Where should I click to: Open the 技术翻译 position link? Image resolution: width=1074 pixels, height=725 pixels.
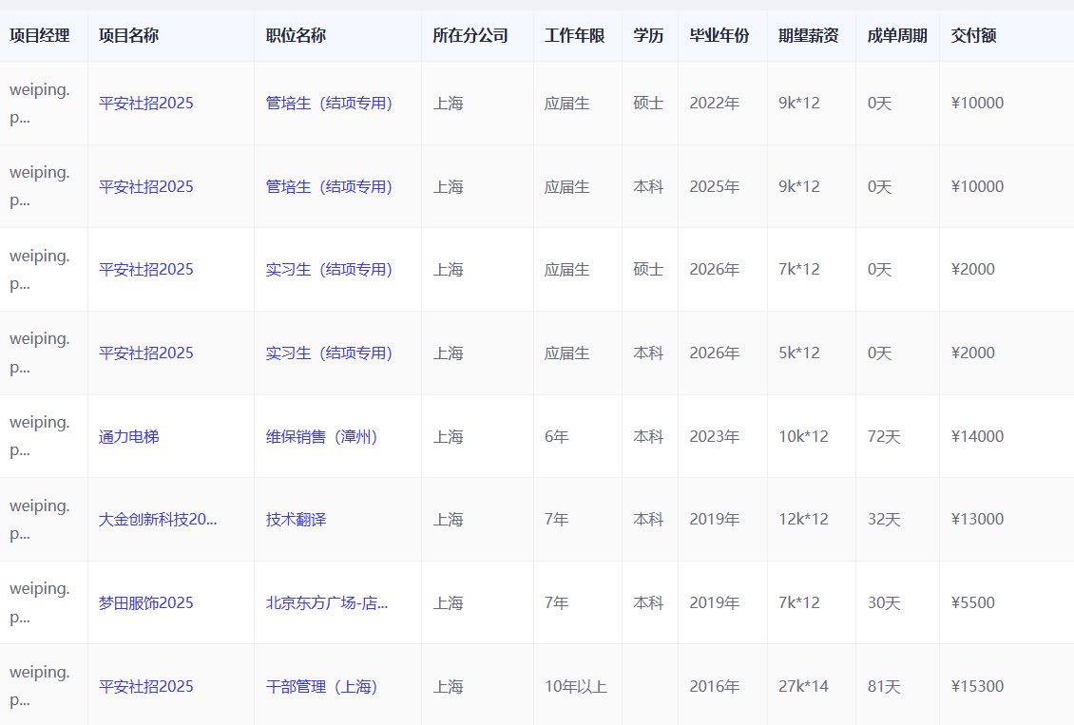pyautogui.click(x=296, y=520)
